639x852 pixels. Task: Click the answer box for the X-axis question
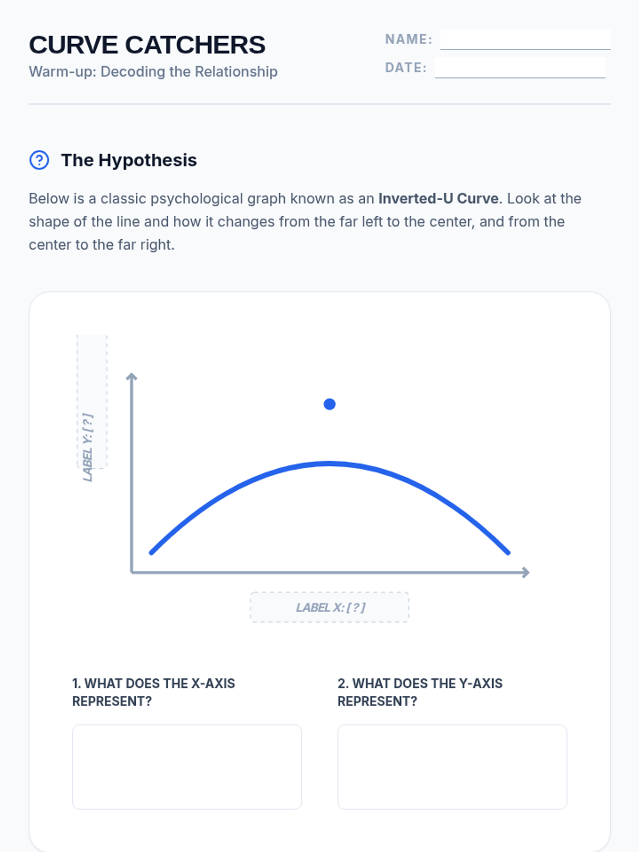[187, 767]
